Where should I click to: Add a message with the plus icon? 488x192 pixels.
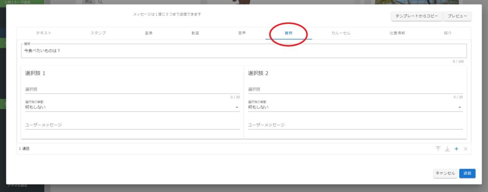tap(456, 149)
